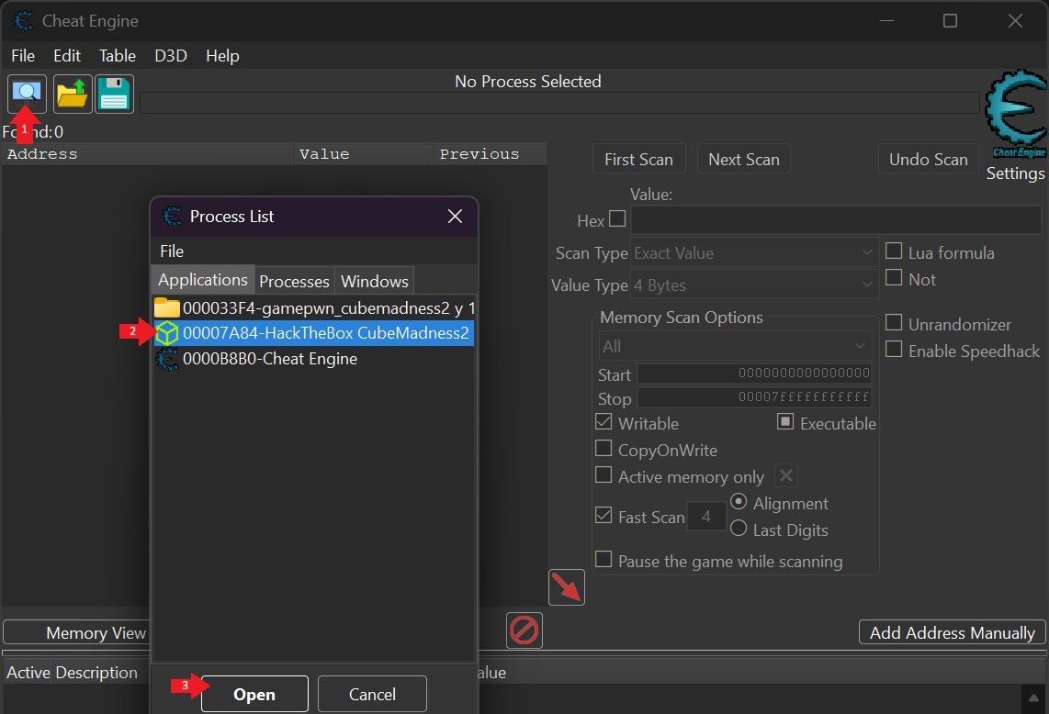Switch to the Processes tab
The image size is (1049, 714).
pos(294,282)
